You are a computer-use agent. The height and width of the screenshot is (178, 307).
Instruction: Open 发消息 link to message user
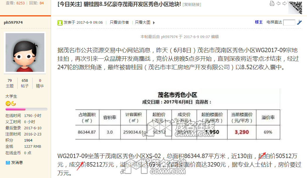point(17,162)
